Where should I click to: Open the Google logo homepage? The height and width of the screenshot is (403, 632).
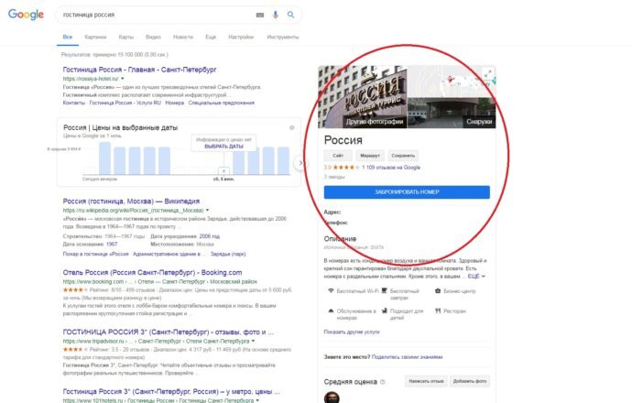[26, 15]
